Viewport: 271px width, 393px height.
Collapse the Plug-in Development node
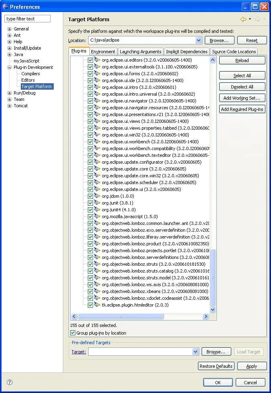pos(9,67)
